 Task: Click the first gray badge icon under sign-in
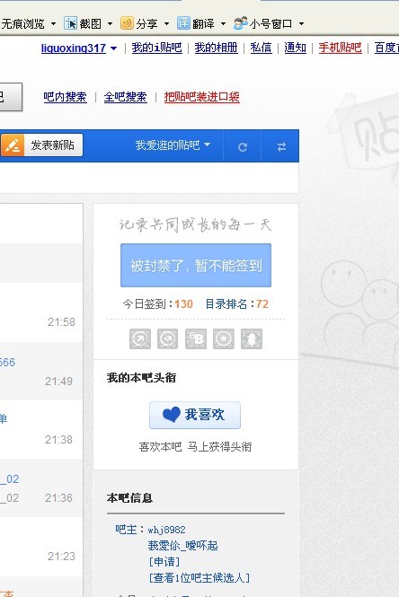(140, 338)
